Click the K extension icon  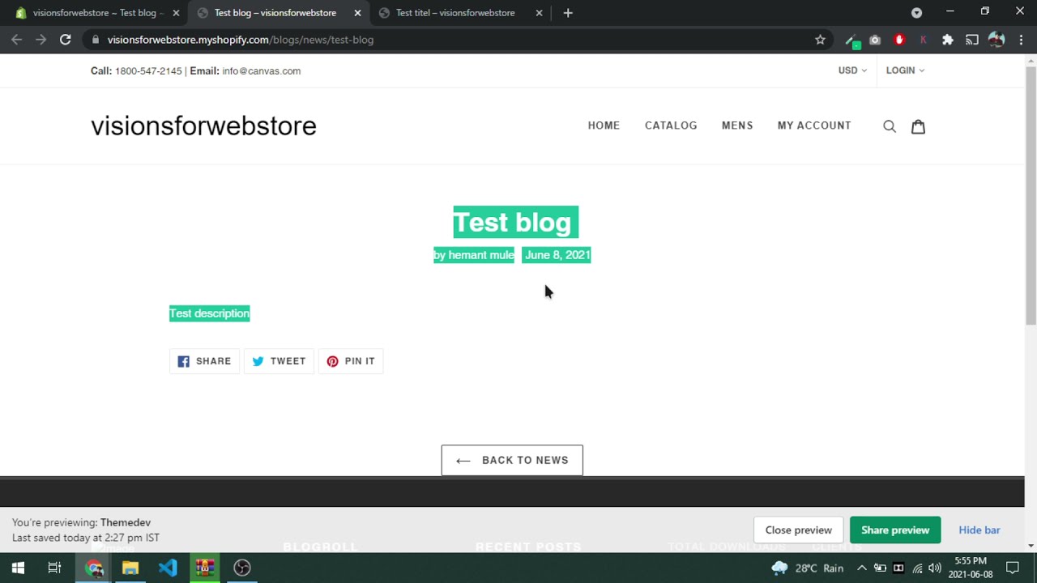point(924,40)
